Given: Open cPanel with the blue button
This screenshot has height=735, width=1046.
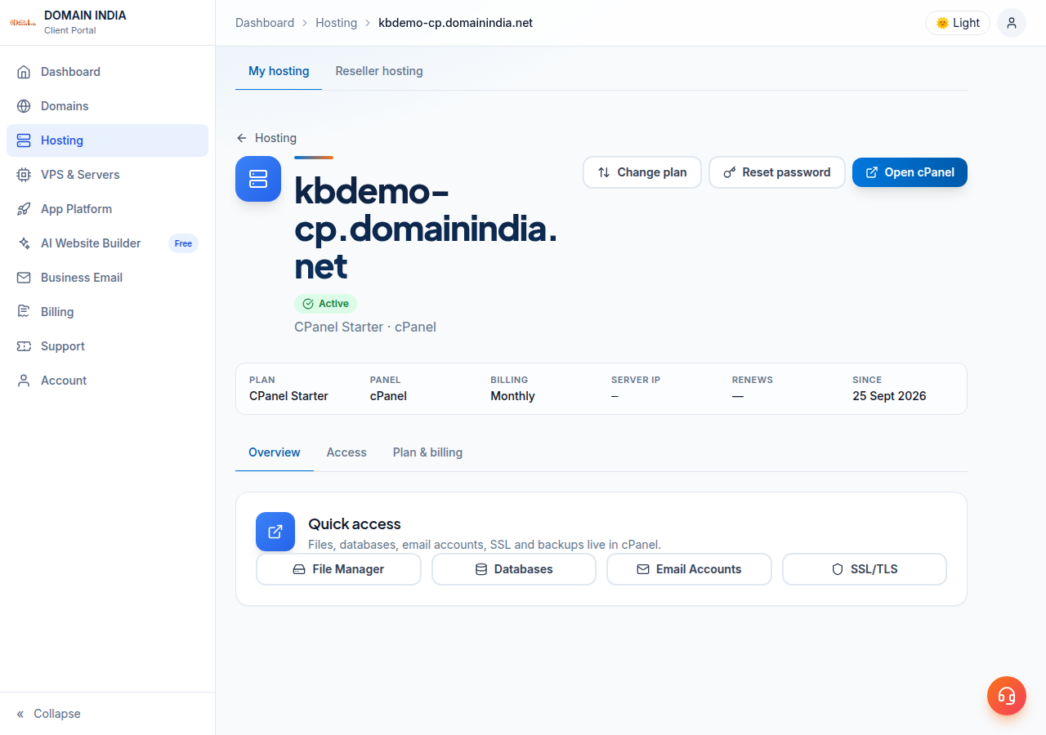Looking at the screenshot, I should (x=910, y=172).
